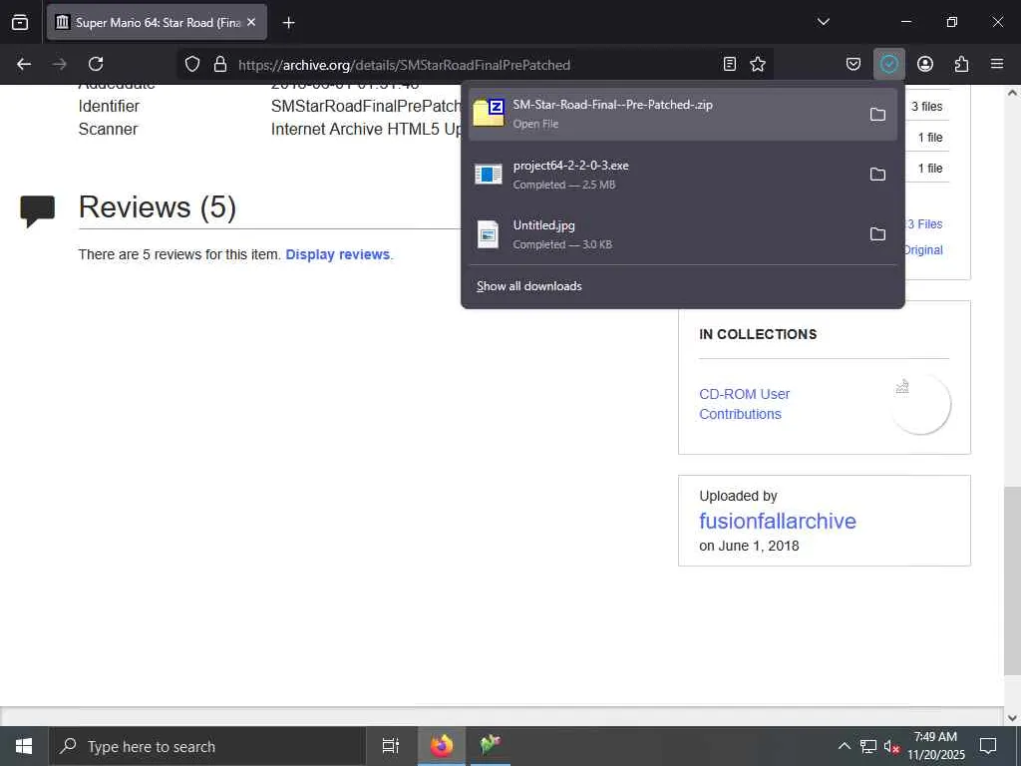The height and width of the screenshot is (766, 1021).
Task: Open Firefox application hamburger menu
Action: pyautogui.click(x=997, y=64)
